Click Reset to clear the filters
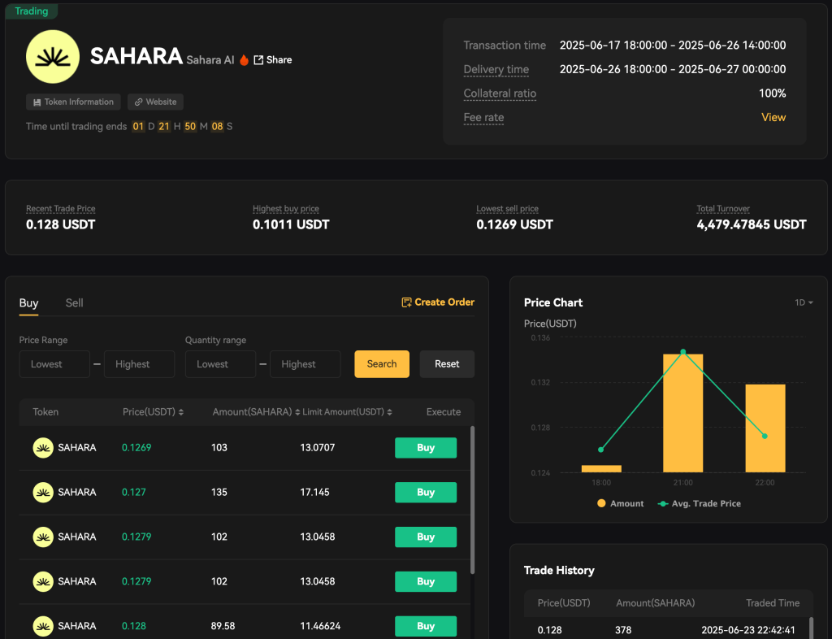The height and width of the screenshot is (639, 832). [x=447, y=363]
